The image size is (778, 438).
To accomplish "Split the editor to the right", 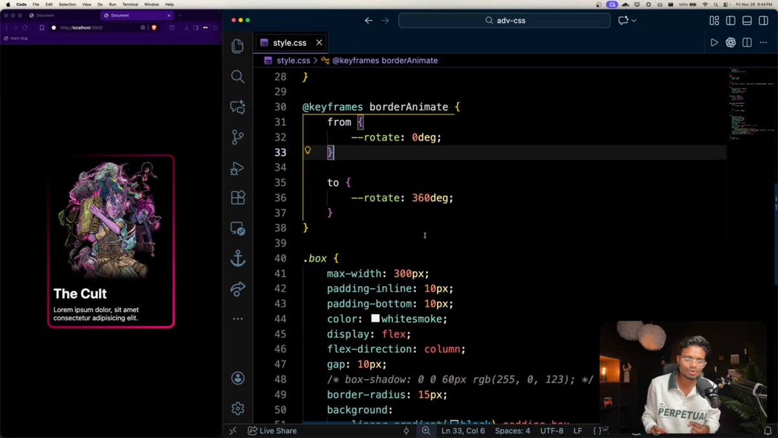I will (747, 43).
